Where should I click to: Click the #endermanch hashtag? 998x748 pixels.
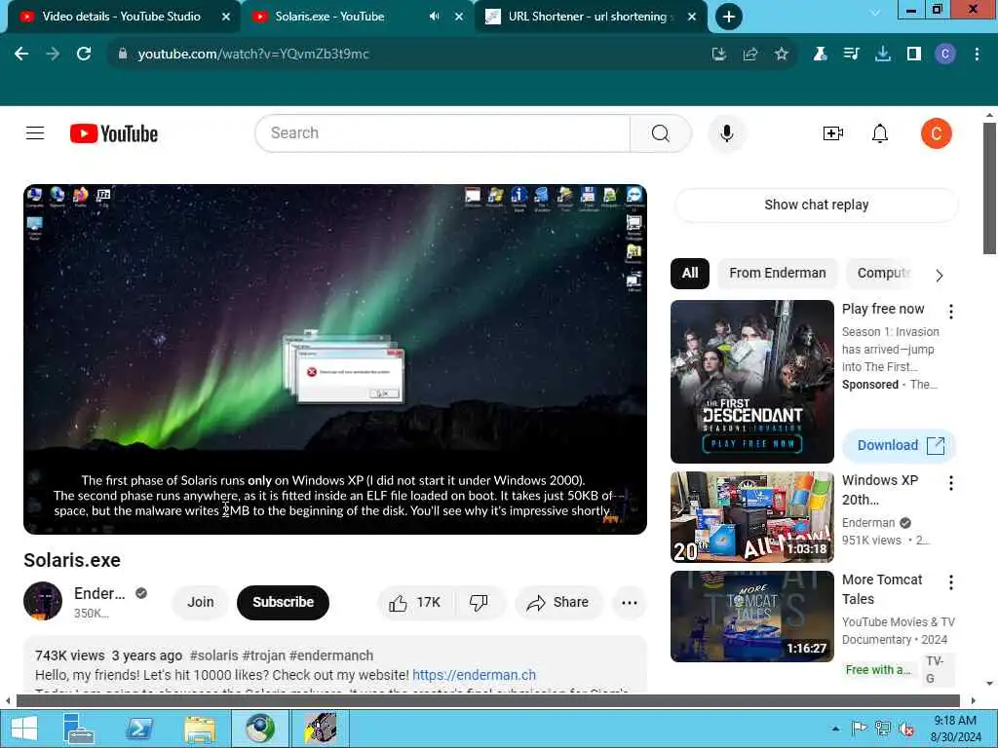click(x=331, y=655)
